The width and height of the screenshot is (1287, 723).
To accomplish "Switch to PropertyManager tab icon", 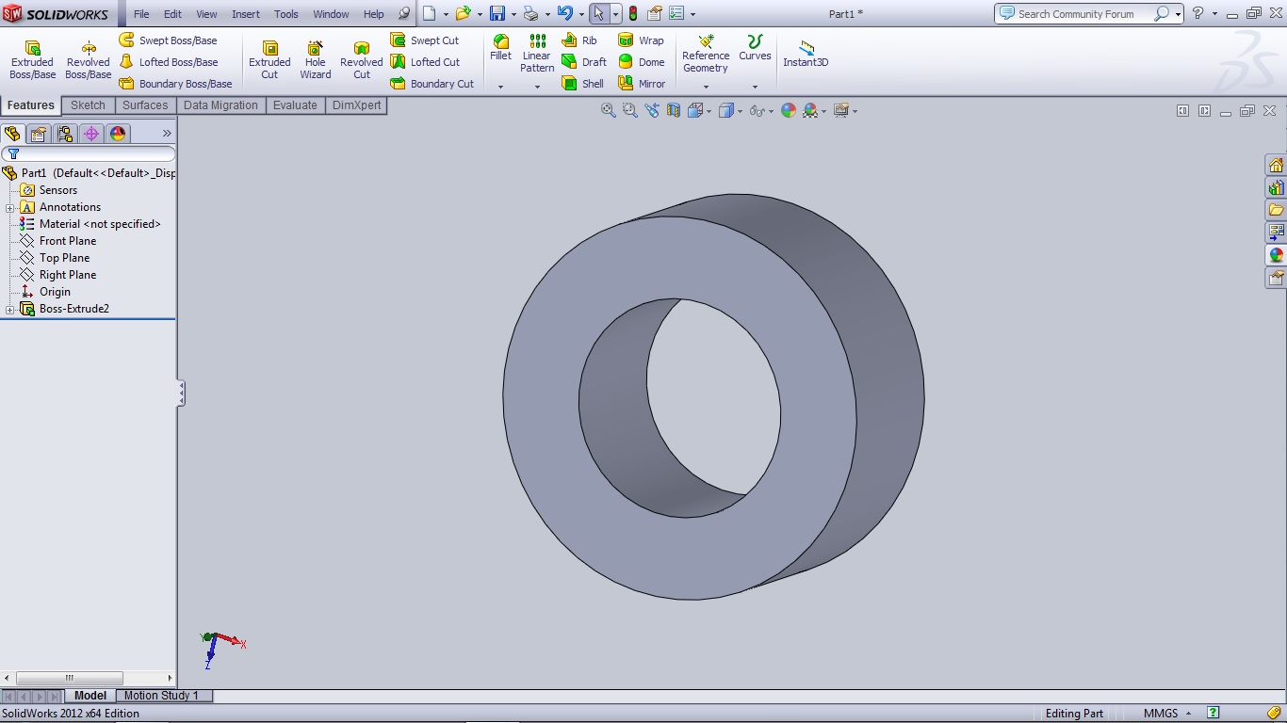I will click(39, 134).
